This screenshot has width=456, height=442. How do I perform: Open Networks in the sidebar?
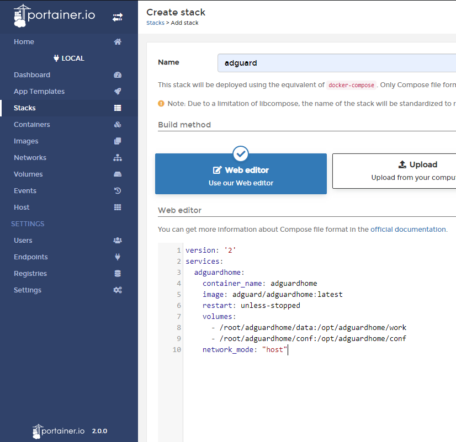pyautogui.click(x=30, y=157)
